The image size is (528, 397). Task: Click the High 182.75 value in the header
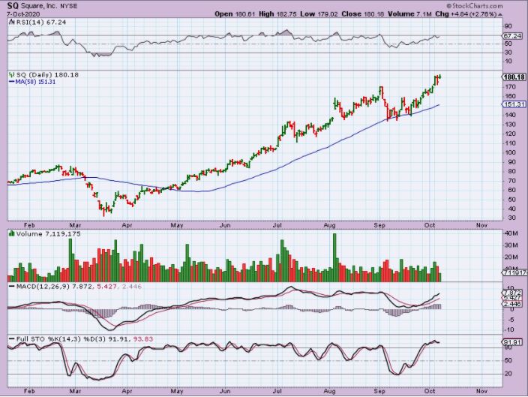[x=278, y=14]
